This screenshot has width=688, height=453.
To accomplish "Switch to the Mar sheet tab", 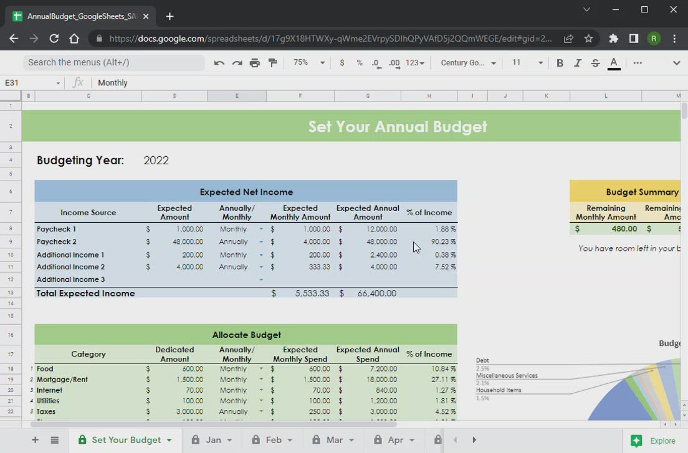I will tap(335, 440).
